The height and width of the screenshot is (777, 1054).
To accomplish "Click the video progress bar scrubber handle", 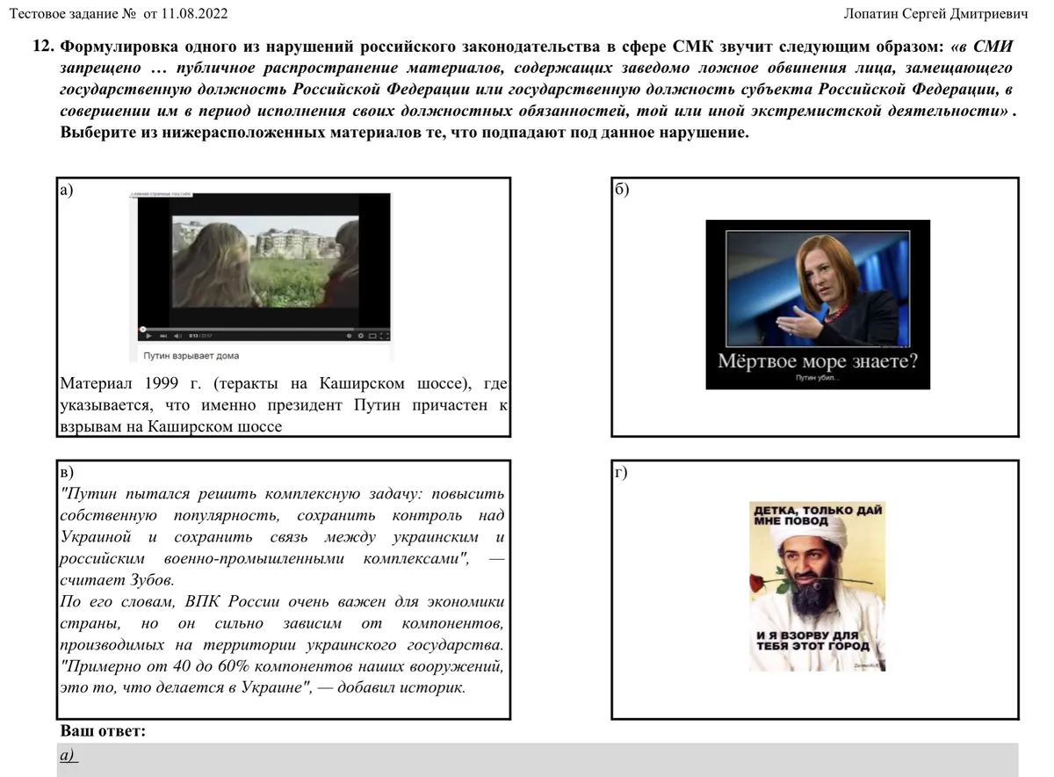I will click(141, 329).
